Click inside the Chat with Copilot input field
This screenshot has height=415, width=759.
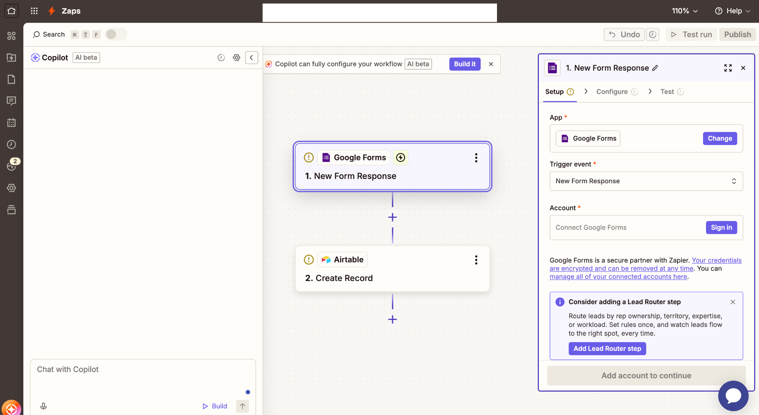(143, 370)
